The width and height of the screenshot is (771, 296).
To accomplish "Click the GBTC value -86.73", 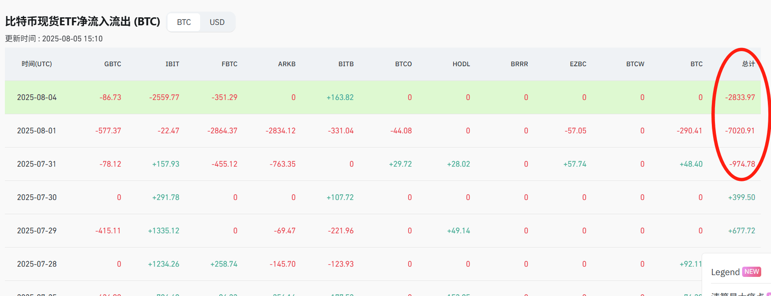I will coord(110,97).
